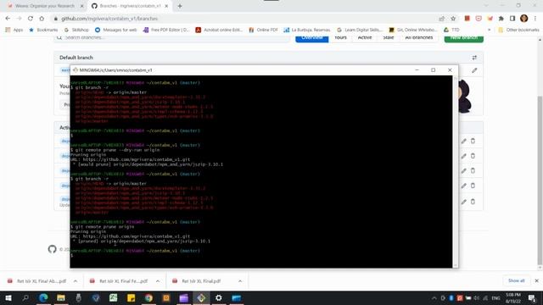This screenshot has height=305, width=543.
Task: Open Windows taskbar search
Action: point(25,297)
